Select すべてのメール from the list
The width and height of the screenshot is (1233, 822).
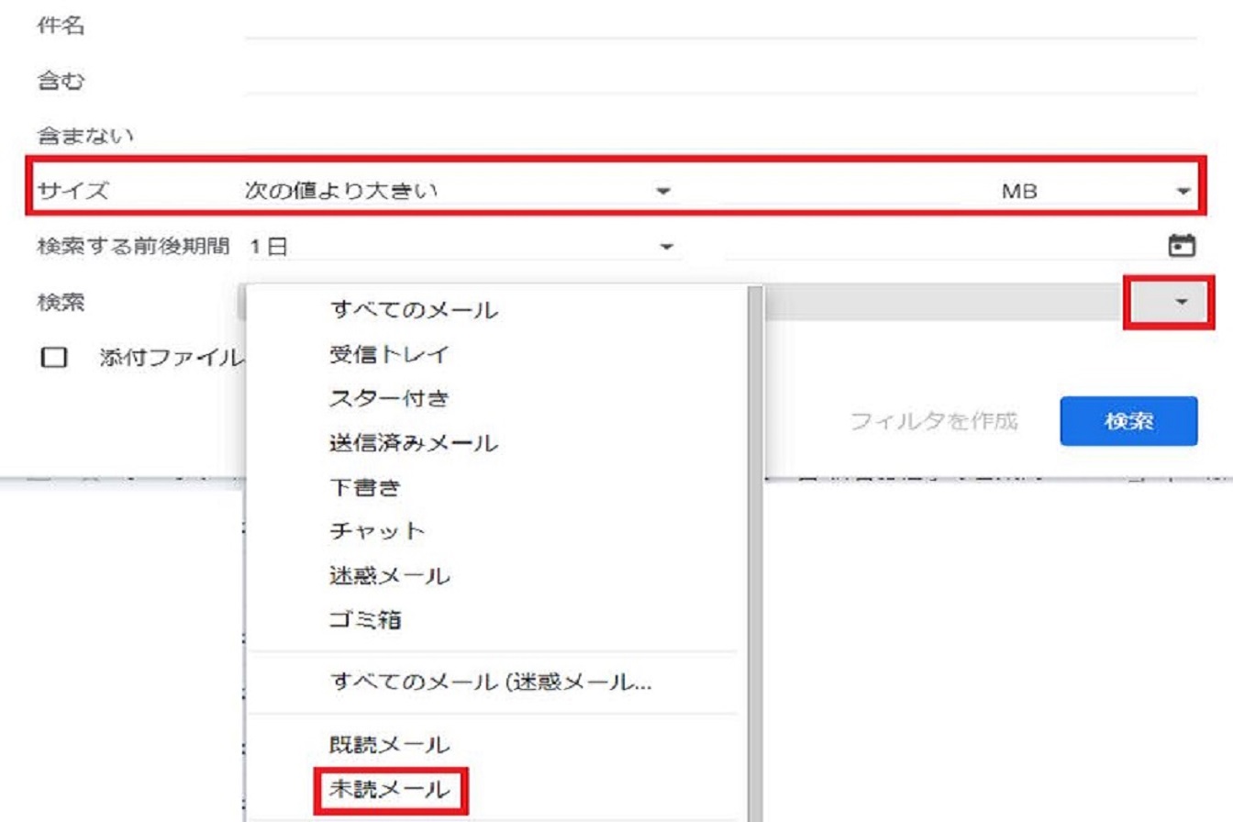pos(413,310)
